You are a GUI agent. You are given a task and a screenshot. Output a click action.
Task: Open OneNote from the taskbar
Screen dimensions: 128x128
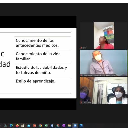[64, 125]
